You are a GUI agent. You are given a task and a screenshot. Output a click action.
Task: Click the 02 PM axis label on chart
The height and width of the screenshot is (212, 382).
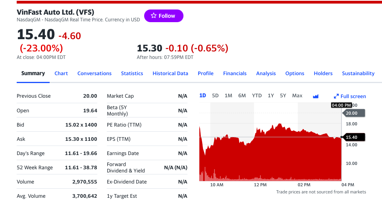pos(304,185)
